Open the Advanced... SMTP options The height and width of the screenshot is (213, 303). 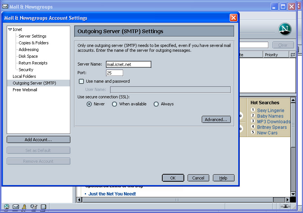point(216,120)
